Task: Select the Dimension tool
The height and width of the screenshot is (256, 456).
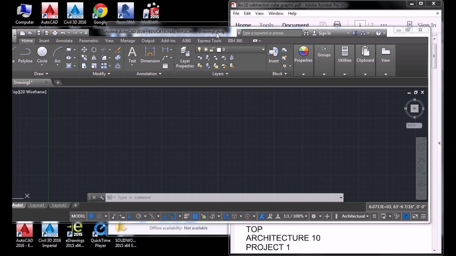Action: pos(150,55)
